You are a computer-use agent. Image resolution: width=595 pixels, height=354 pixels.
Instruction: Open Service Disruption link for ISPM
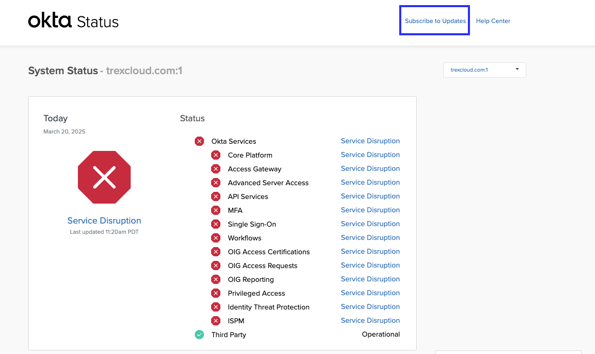click(371, 321)
